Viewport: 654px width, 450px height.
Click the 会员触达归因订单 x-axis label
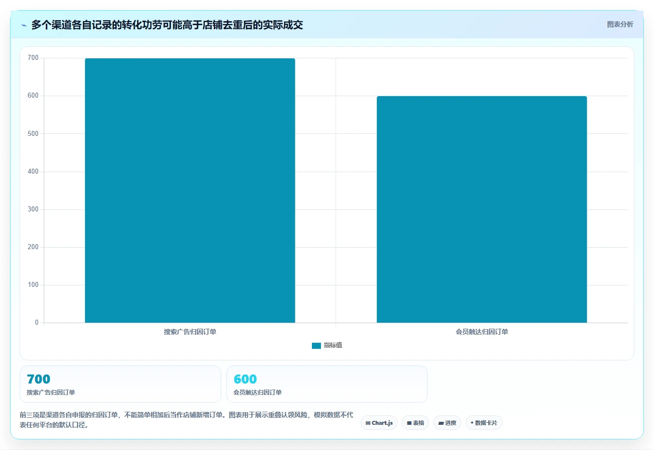pos(482,332)
